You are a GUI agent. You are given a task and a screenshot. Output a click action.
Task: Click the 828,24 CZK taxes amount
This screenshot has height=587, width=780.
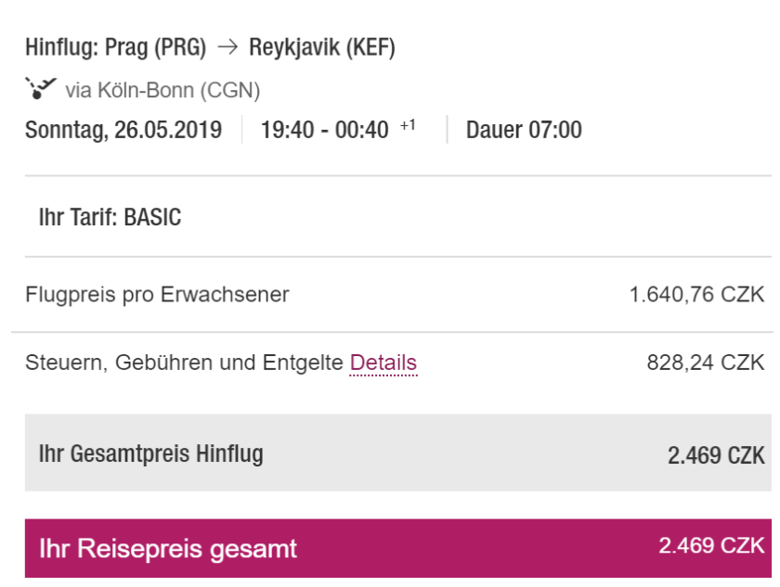pyautogui.click(x=705, y=363)
